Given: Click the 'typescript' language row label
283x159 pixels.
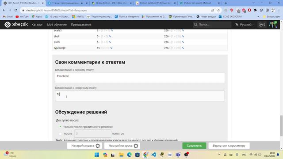Looking at the screenshot, I should [x=60, y=48].
